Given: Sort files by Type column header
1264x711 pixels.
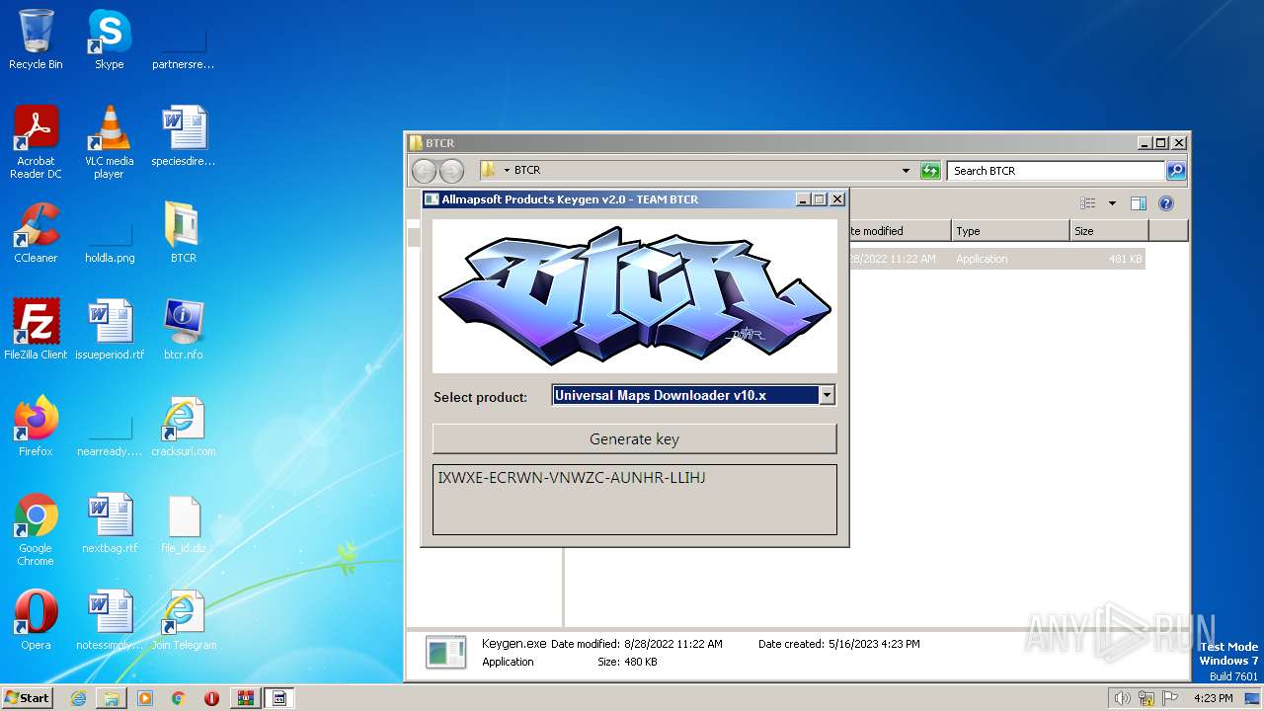Looking at the screenshot, I should [x=1010, y=231].
